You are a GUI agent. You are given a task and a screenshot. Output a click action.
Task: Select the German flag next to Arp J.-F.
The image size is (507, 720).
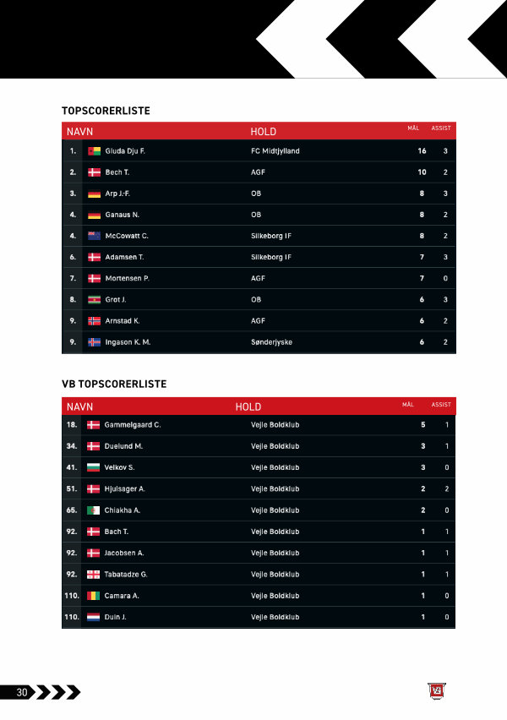point(94,194)
